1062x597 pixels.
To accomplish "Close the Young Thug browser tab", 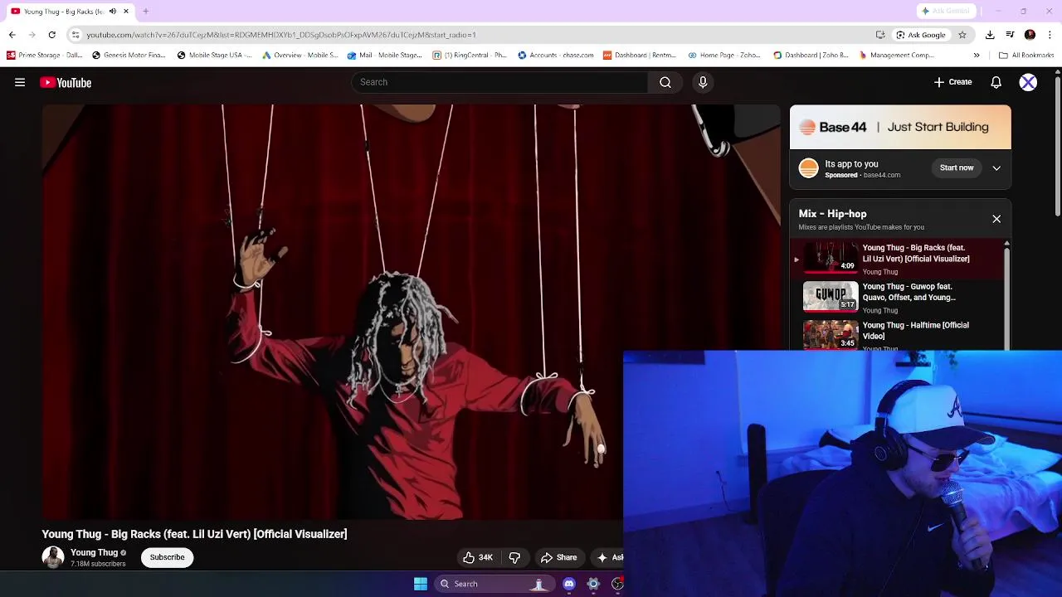I will coord(126,12).
